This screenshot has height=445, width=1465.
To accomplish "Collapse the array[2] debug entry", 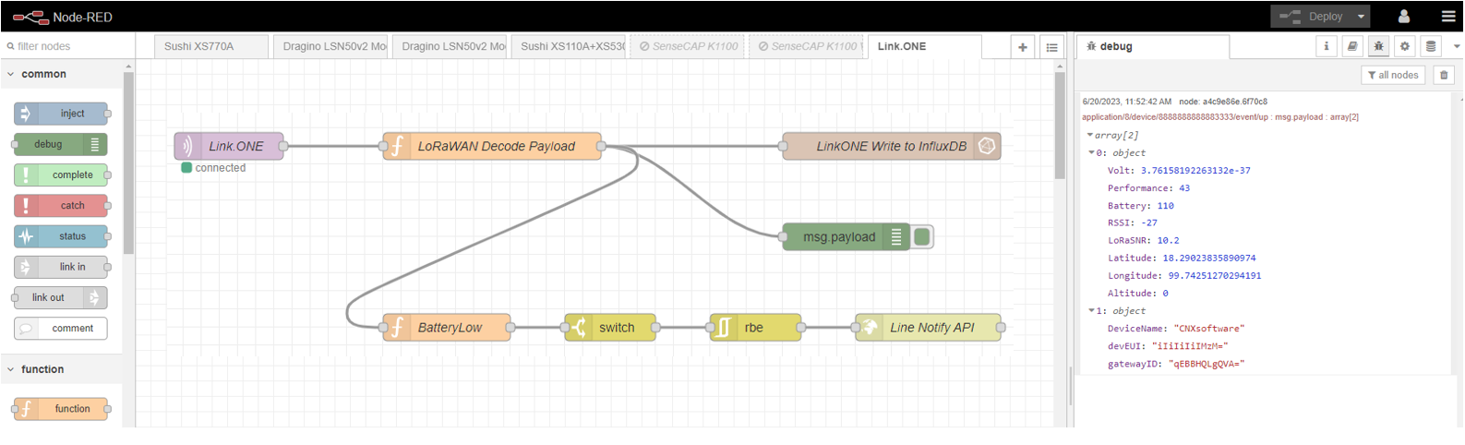I will 1090,135.
